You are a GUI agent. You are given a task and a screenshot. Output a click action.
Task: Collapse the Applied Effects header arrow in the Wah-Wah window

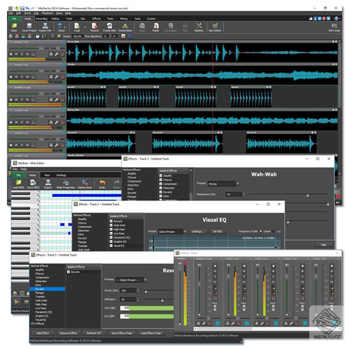[x=191, y=170]
